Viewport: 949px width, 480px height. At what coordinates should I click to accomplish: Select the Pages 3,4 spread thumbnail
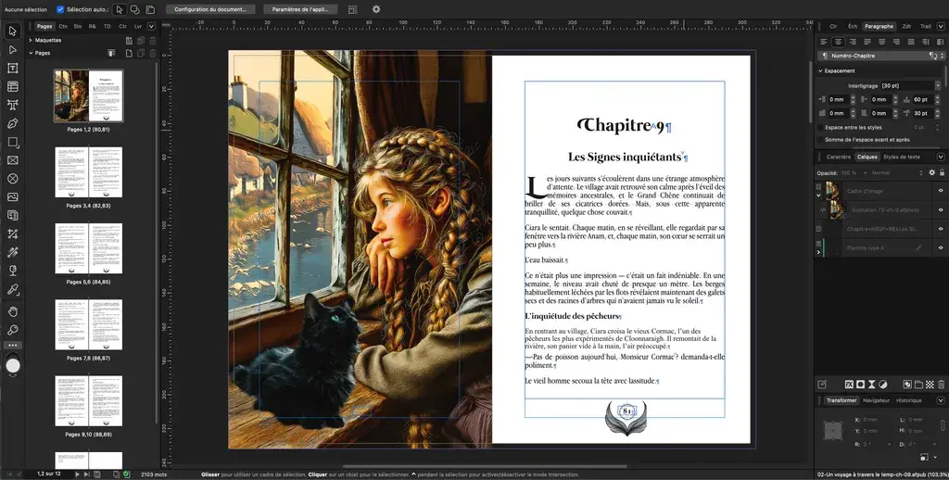click(x=88, y=172)
